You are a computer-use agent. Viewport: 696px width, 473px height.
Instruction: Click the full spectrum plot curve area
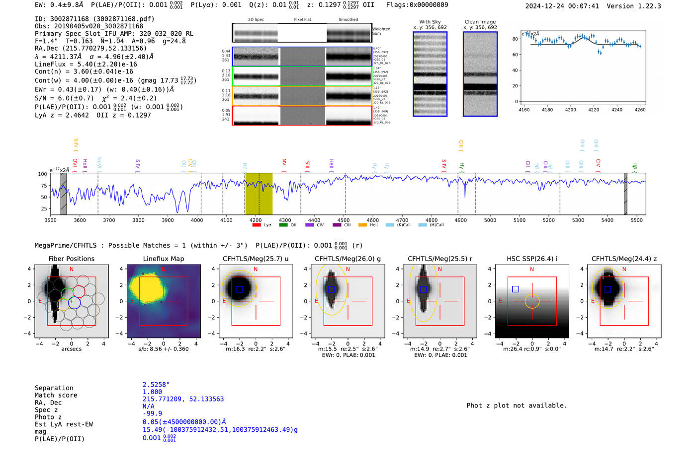(x=348, y=194)
